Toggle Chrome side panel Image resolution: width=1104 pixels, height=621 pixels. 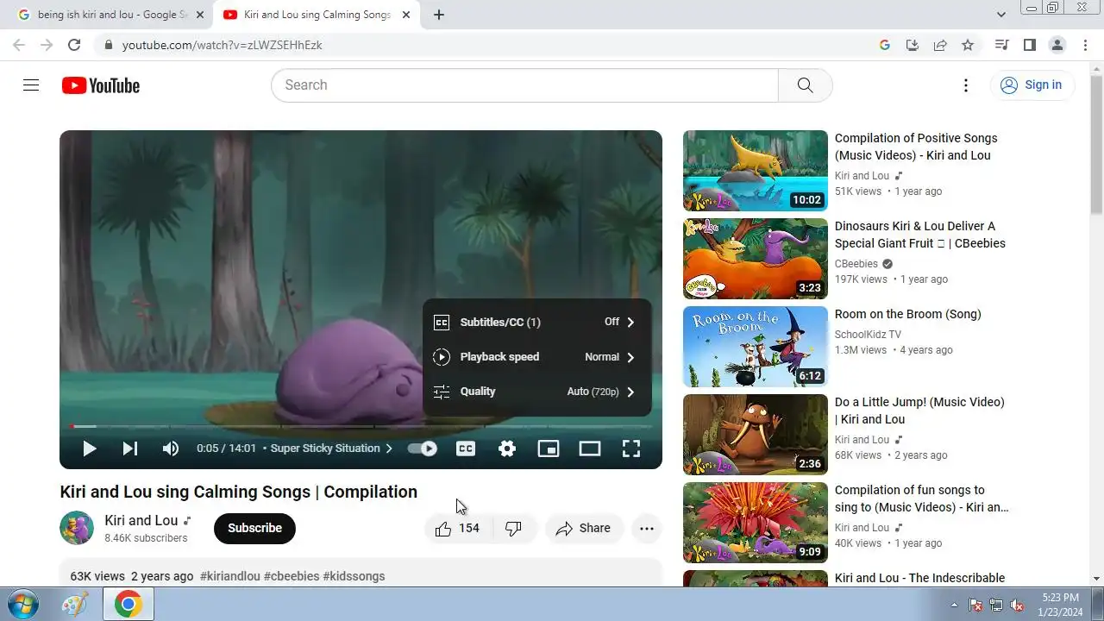pos(1029,45)
